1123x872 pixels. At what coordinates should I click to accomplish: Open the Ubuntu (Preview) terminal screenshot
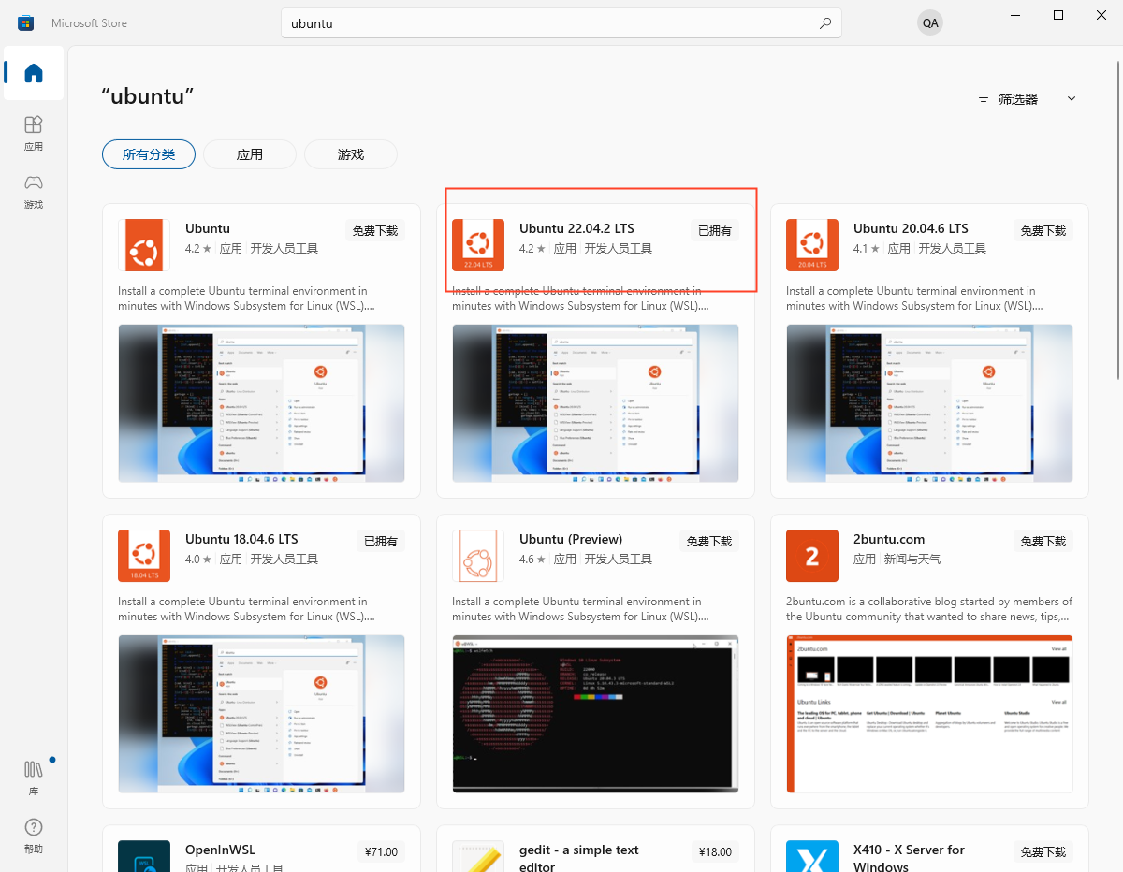tap(595, 714)
